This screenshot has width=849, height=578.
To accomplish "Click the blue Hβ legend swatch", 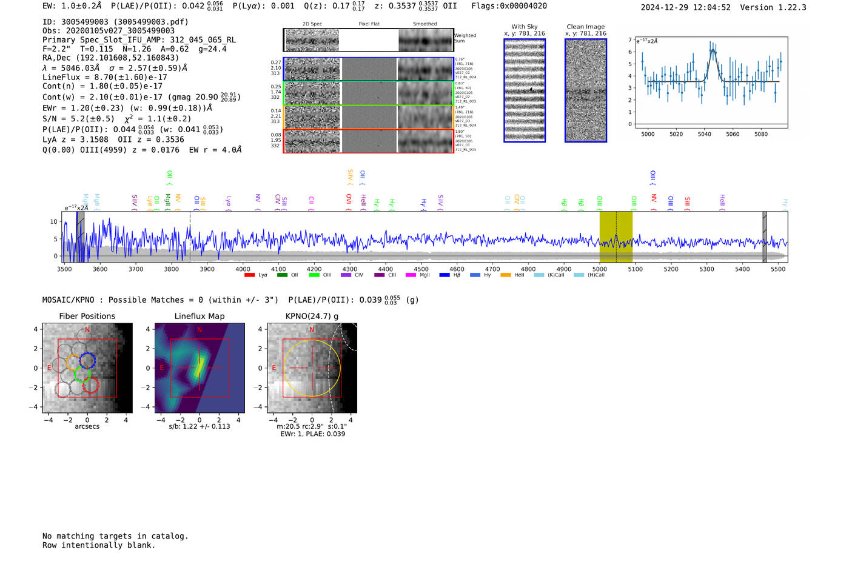I will click(445, 275).
